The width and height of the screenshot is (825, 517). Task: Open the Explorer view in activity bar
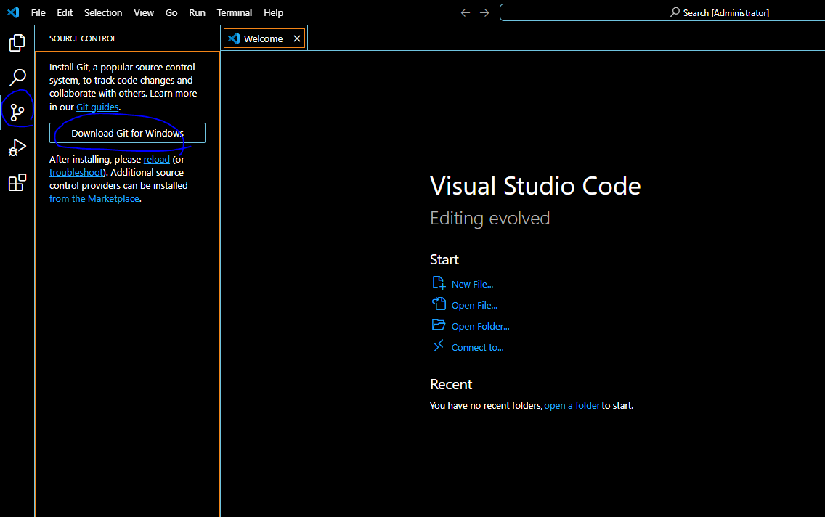[17, 43]
